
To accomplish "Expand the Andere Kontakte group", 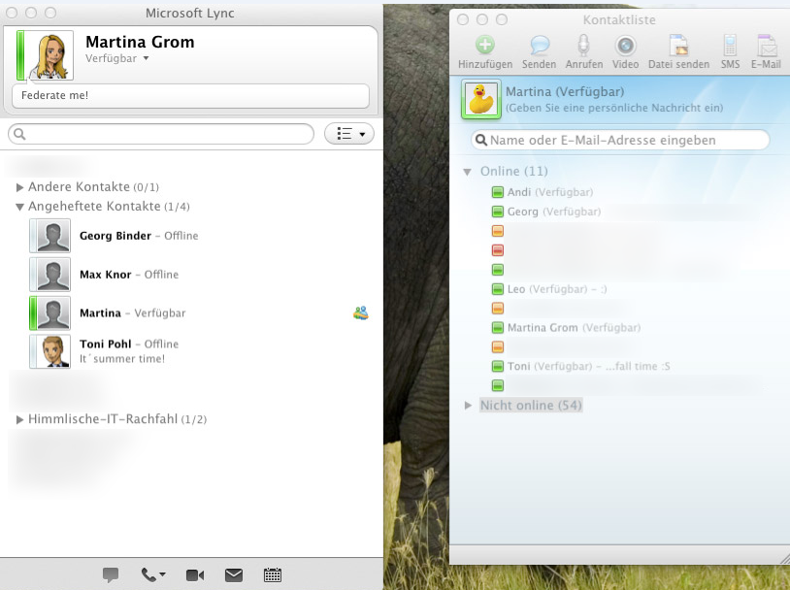I will click(20, 187).
